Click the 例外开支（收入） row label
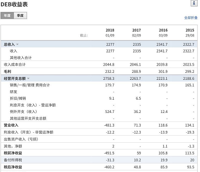This screenshot has width=200, height=172. click(23, 112)
